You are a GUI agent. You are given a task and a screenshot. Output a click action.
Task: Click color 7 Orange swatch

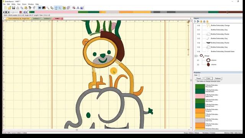coord(200,115)
